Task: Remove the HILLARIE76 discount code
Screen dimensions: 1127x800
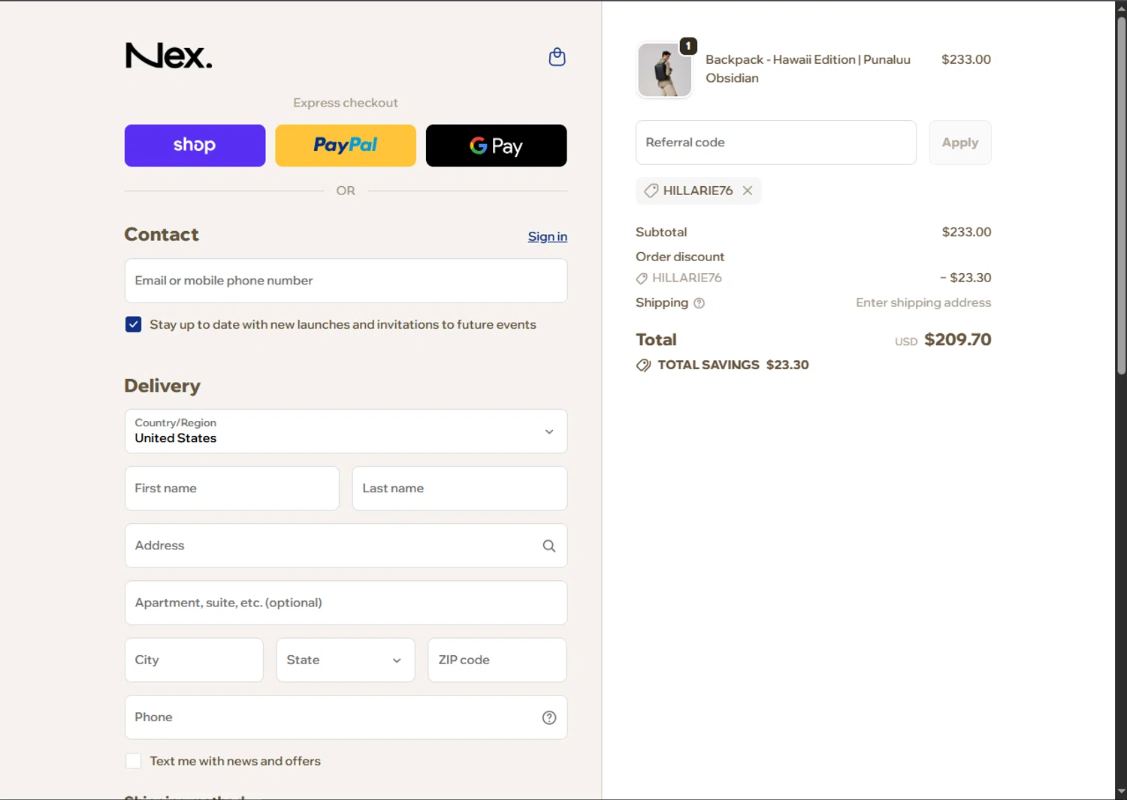Action: tap(748, 191)
